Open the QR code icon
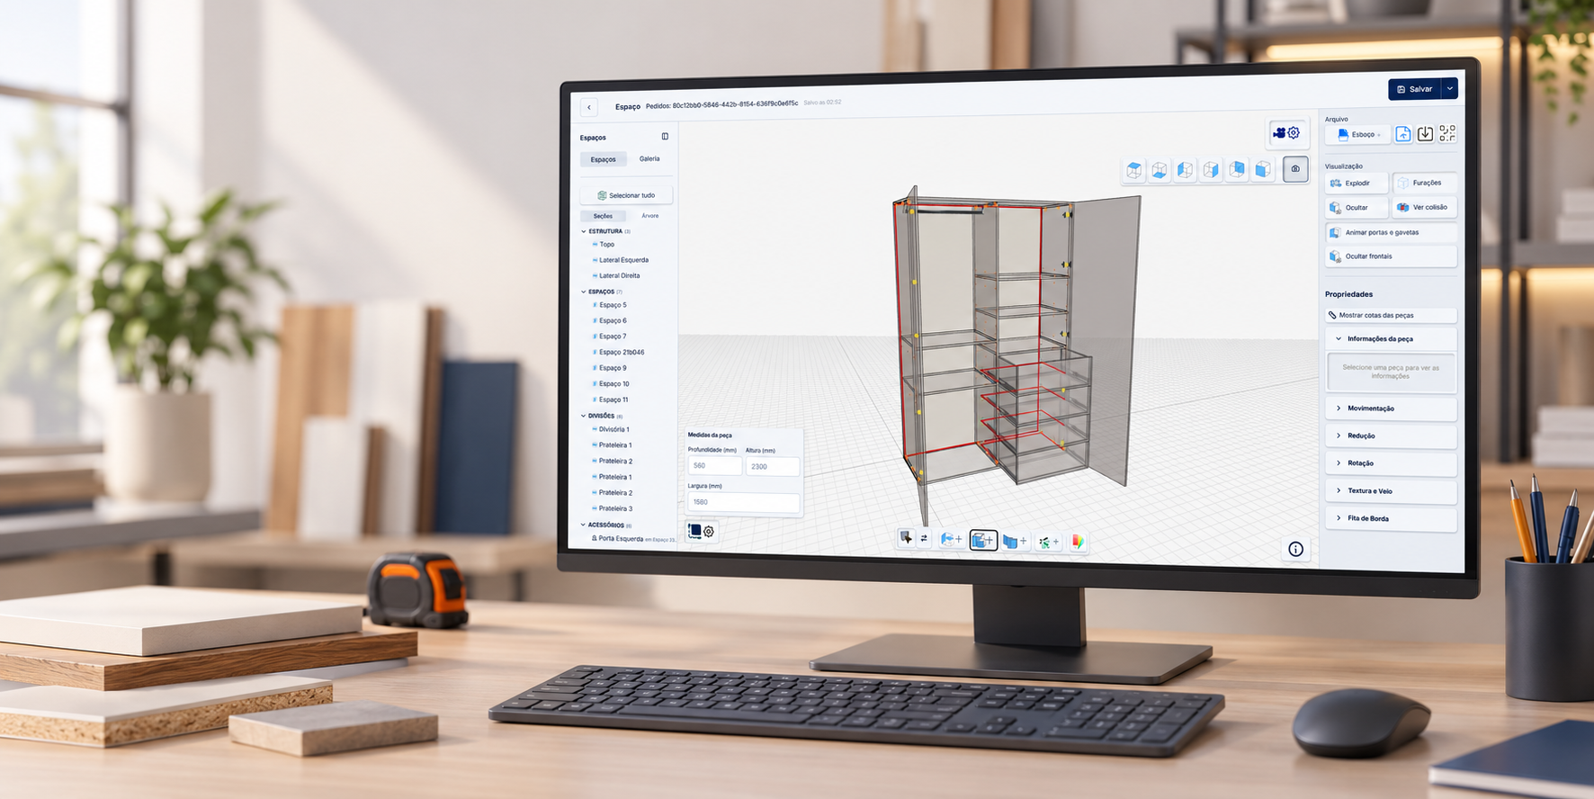This screenshot has height=799, width=1594. 1447,133
